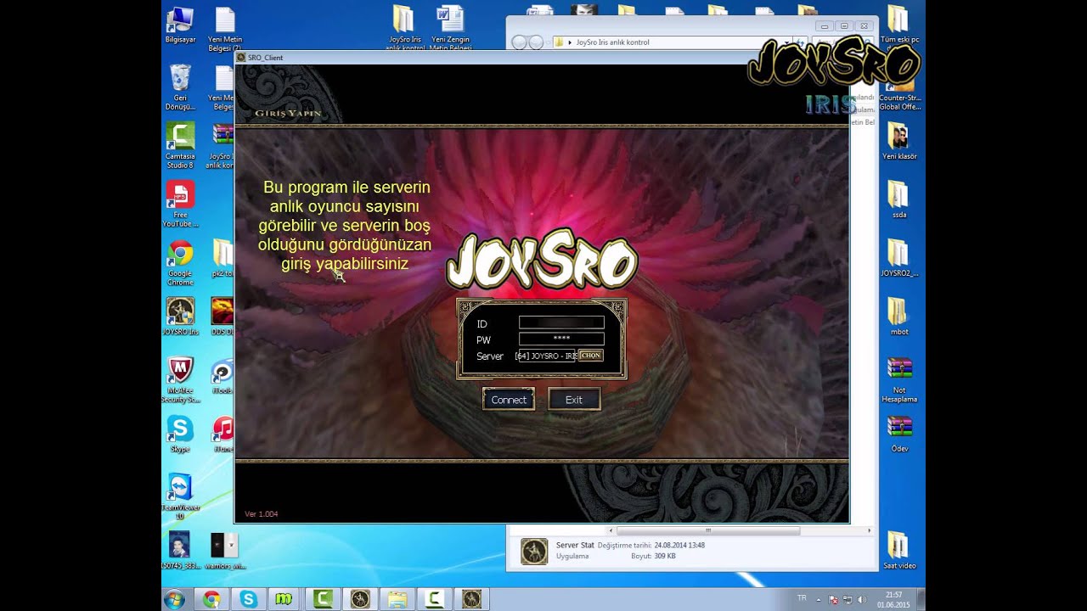Select the Saat video folder
Viewport: 1087px width, 611px height.
(x=898, y=551)
